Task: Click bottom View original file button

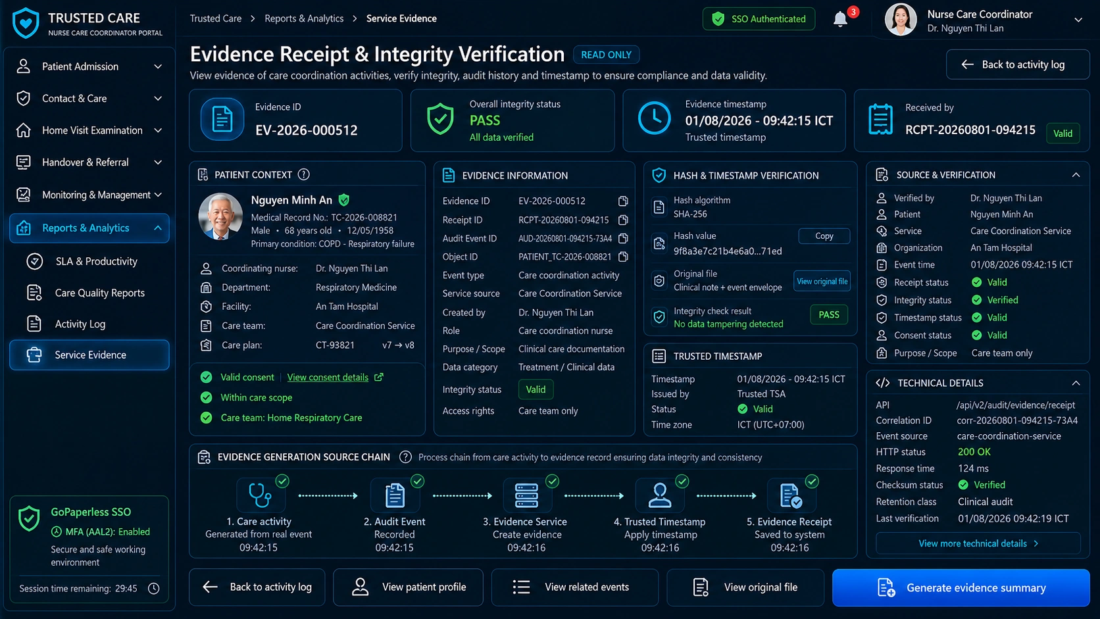Action: click(x=745, y=587)
